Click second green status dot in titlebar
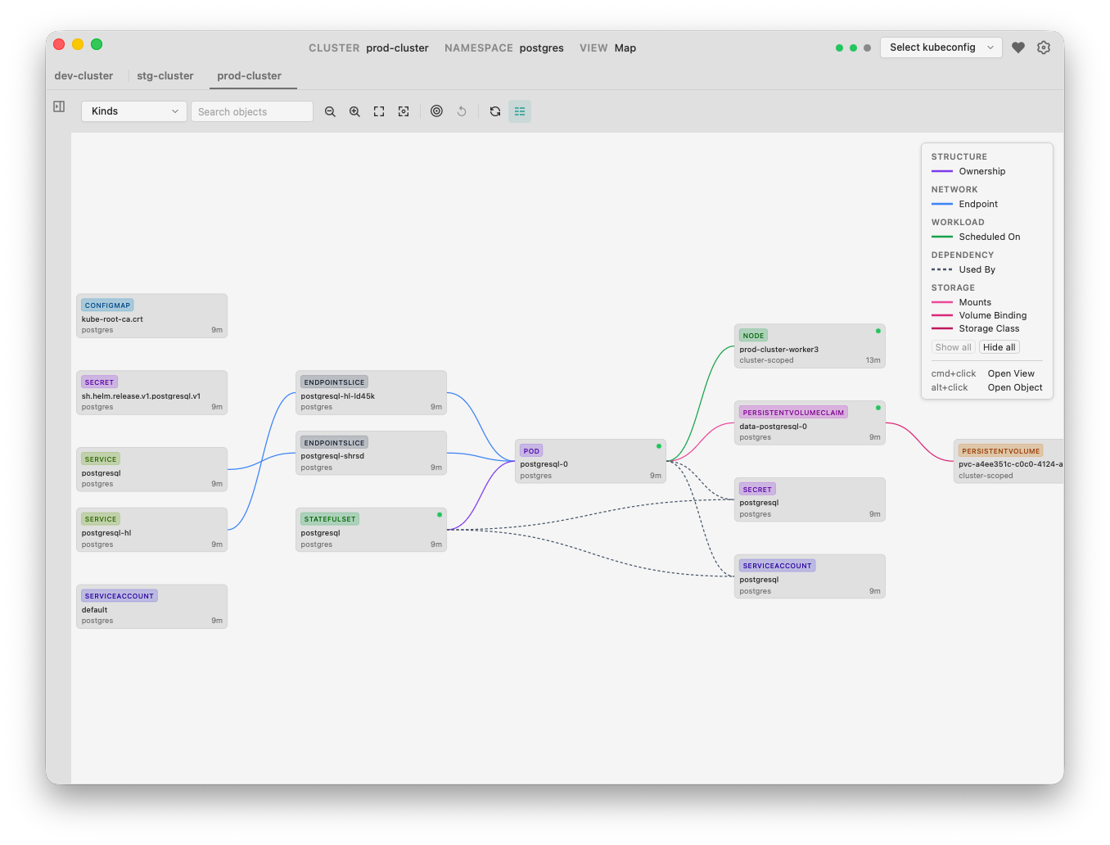Image resolution: width=1110 pixels, height=845 pixels. coord(853,47)
